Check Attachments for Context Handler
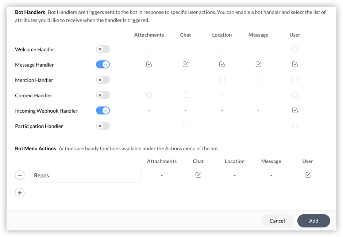 (x=149, y=95)
